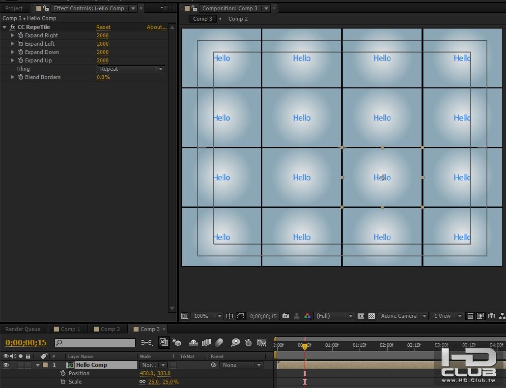Image resolution: width=506 pixels, height=388 pixels.
Task: Toggle the Position stopwatch in the timeline
Action: coord(63,373)
